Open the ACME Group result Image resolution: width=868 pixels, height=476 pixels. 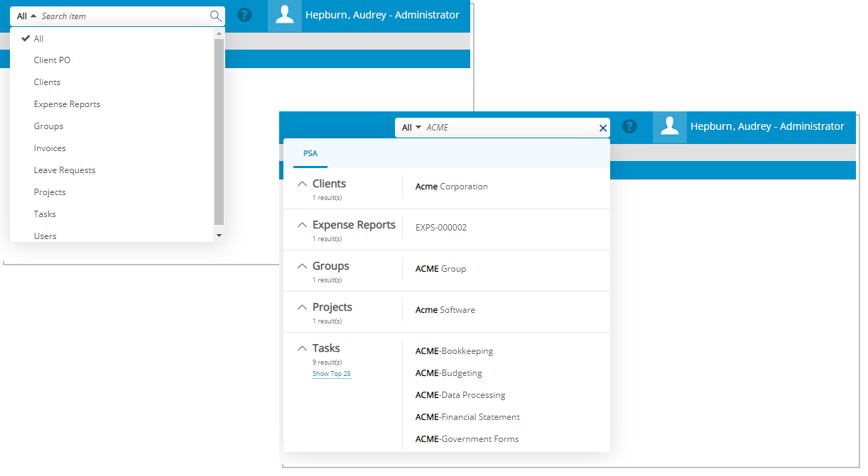pyautogui.click(x=440, y=269)
